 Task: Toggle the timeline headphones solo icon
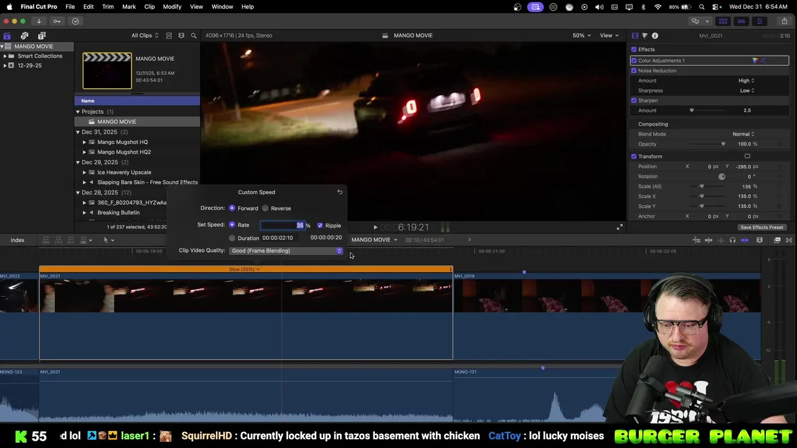point(732,240)
